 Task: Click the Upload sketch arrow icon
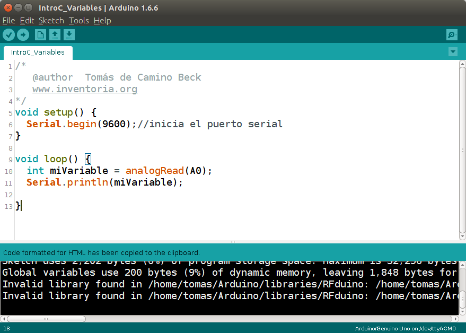(23, 35)
